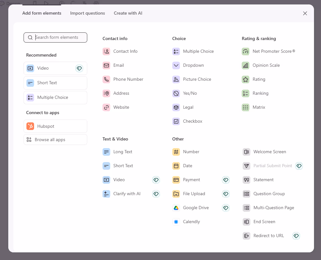This screenshot has height=260, width=321.
Task: Click the search magnifier icon
Action: 30,38
